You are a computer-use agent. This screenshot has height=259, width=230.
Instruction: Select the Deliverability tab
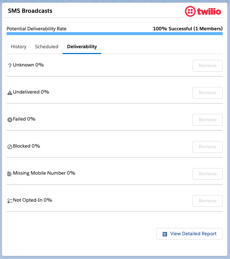pos(82,47)
